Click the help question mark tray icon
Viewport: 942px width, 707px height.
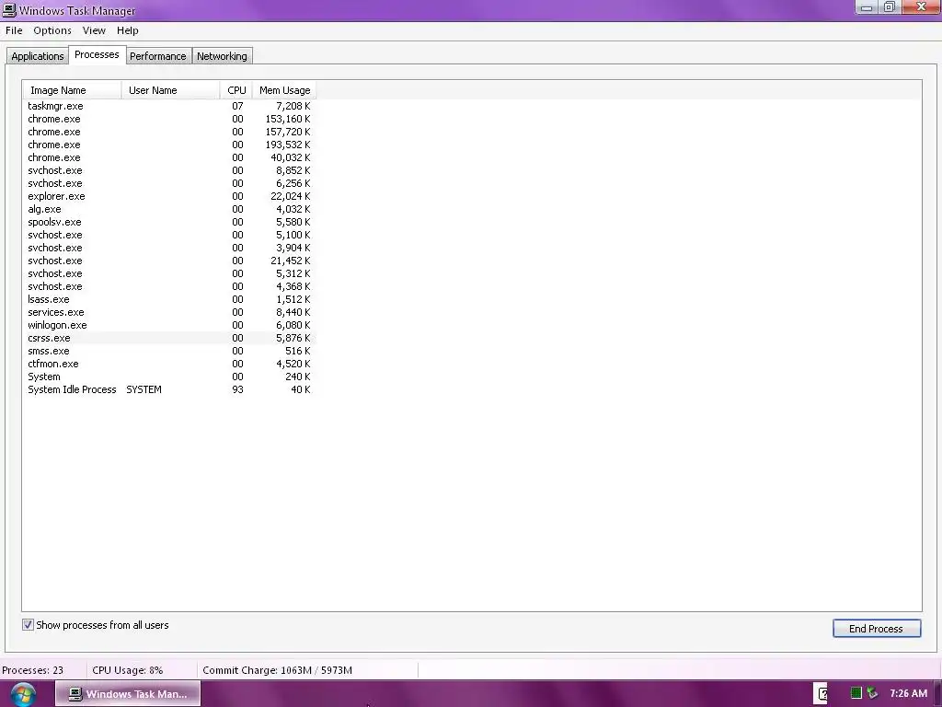[821, 693]
